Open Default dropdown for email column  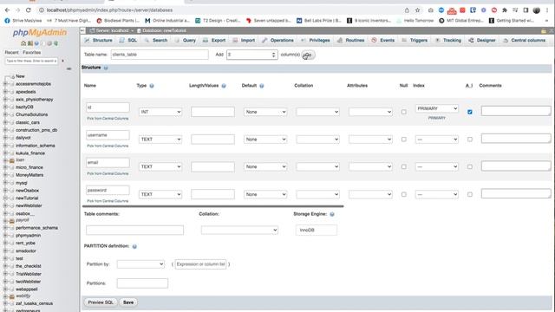[265, 166]
